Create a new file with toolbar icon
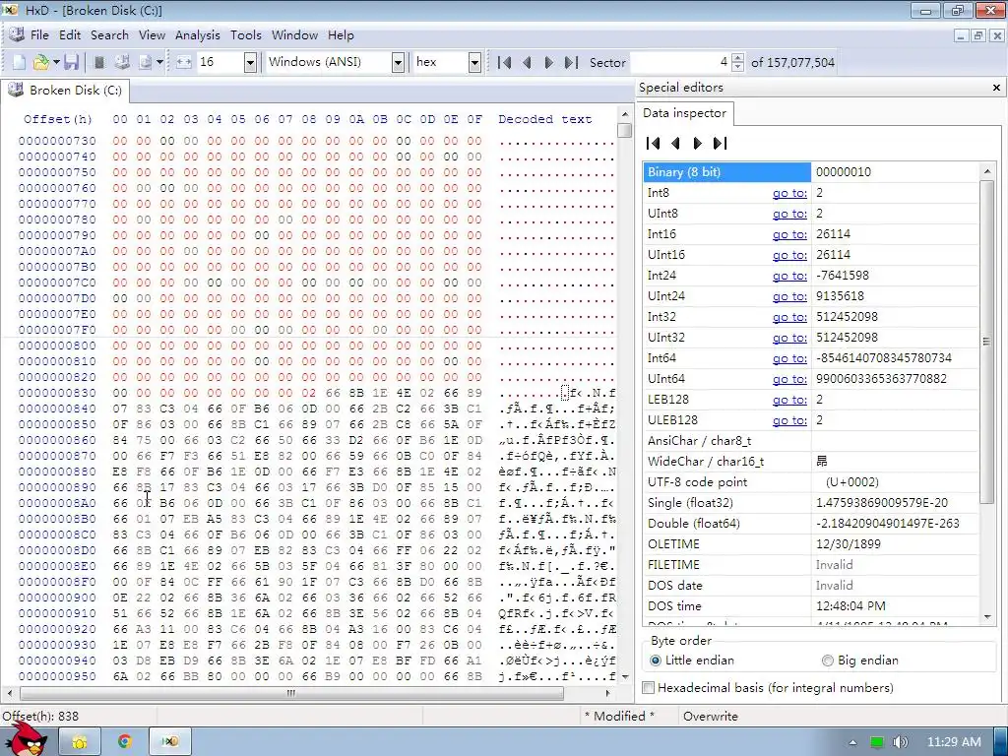The width and height of the screenshot is (1008, 756). click(x=20, y=62)
